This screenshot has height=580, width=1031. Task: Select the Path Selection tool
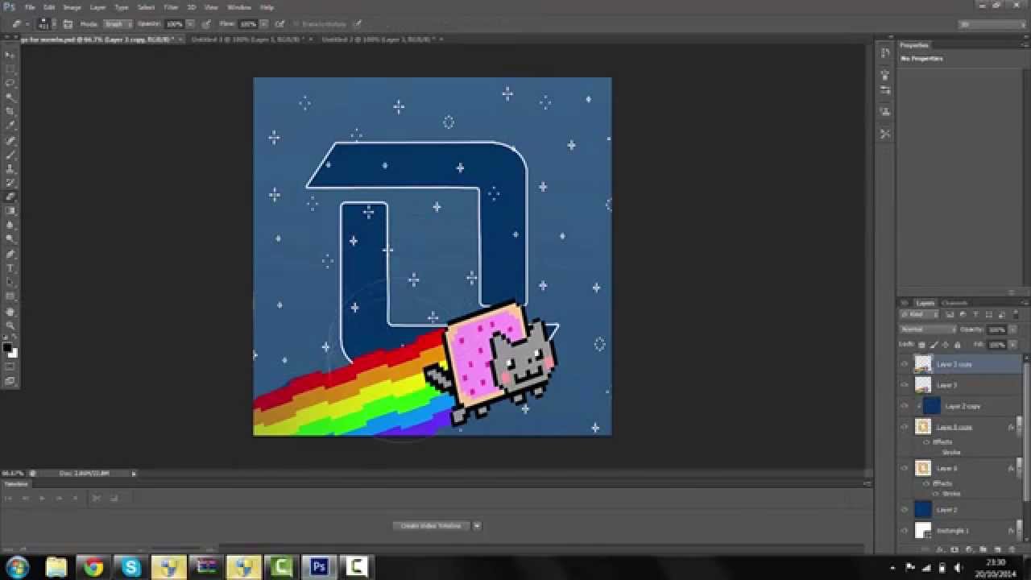(10, 283)
